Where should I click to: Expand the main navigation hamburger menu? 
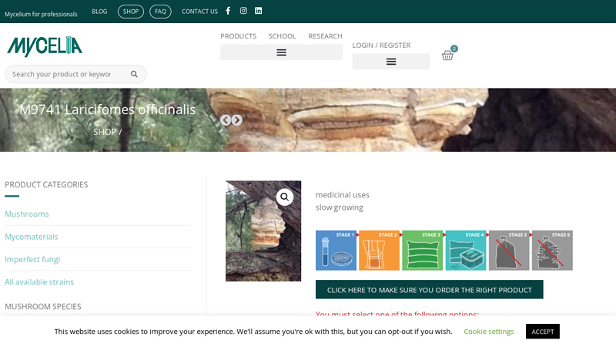pyautogui.click(x=281, y=52)
